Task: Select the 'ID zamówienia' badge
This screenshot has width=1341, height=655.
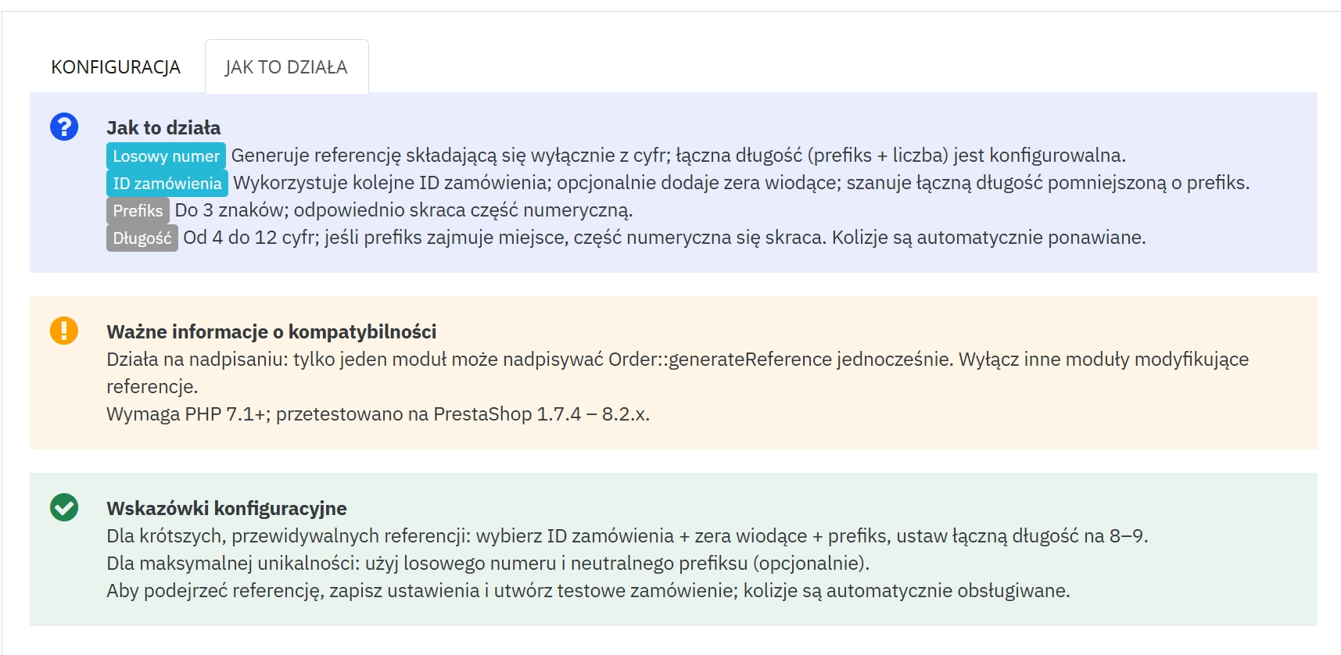Action: (x=167, y=183)
